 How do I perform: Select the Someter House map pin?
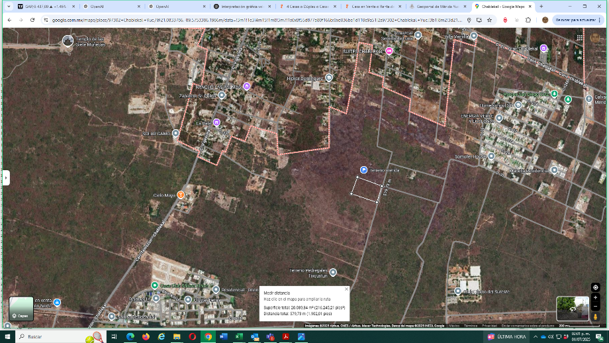491,156
